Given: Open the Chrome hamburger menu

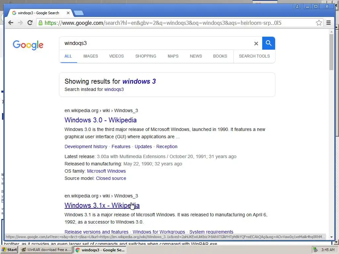Looking at the screenshot, I should coord(328,23).
